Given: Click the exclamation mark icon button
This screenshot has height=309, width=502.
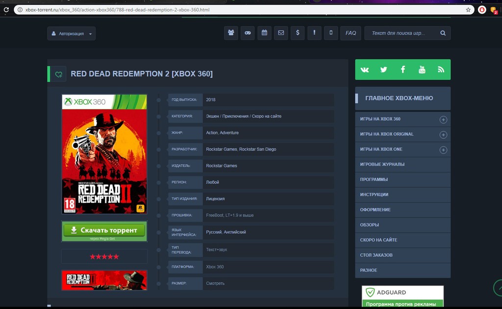Looking at the screenshot, I should click(314, 33).
